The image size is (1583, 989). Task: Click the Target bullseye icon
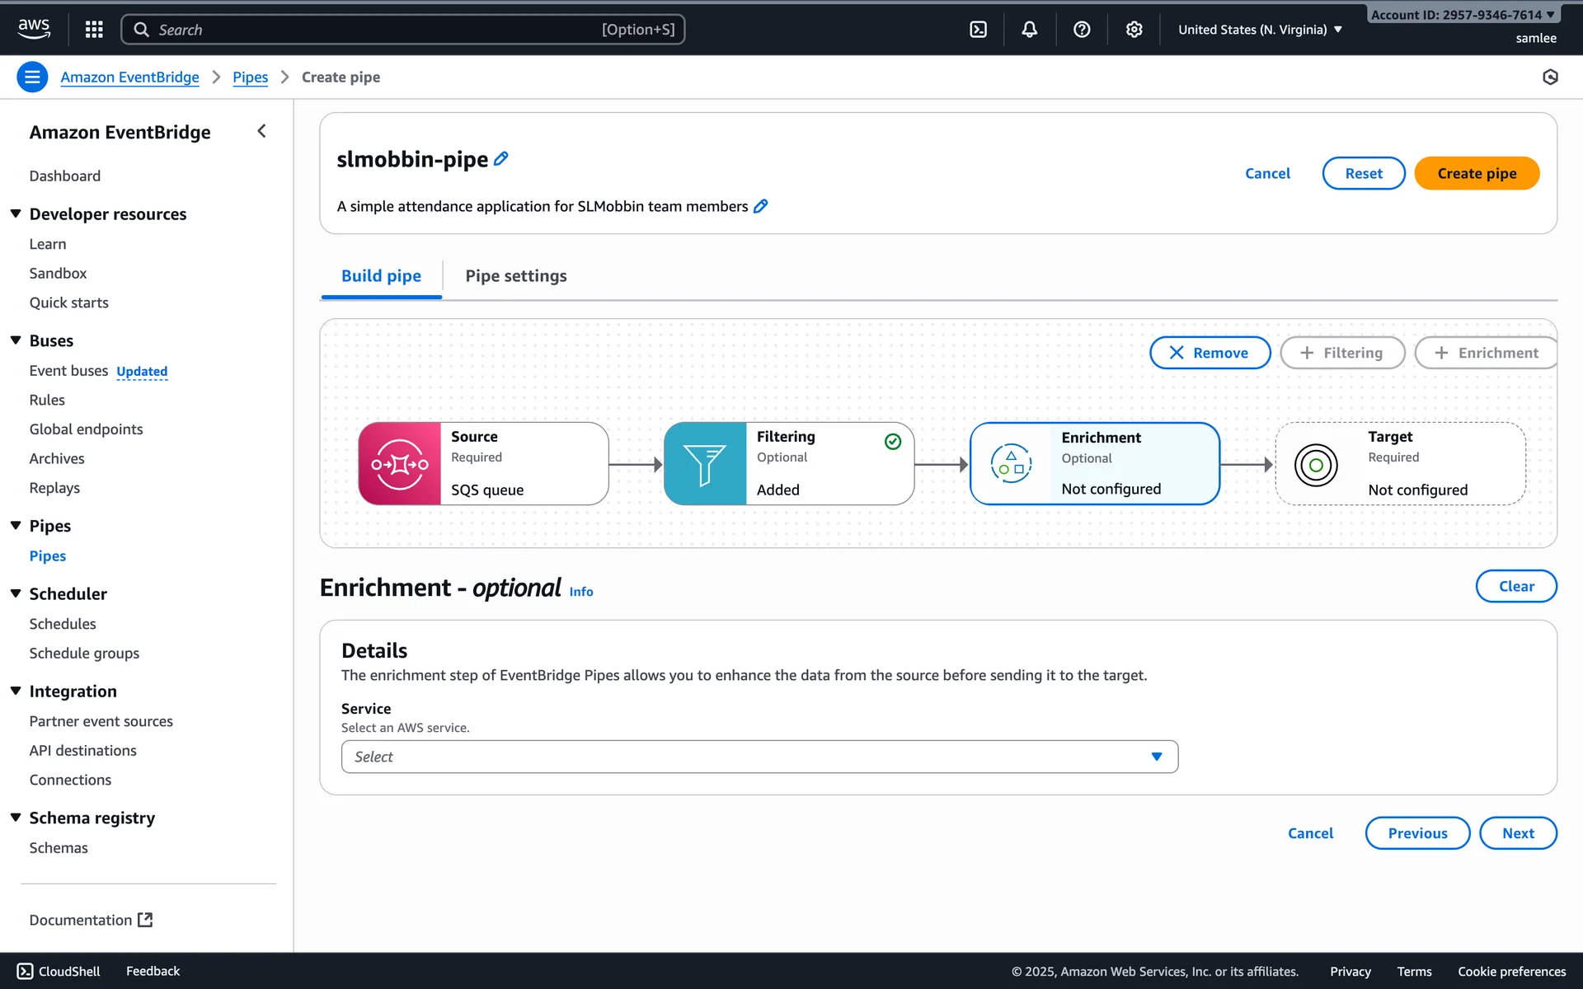1316,465
